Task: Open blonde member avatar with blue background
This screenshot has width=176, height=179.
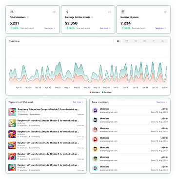Action: click(x=95, y=168)
